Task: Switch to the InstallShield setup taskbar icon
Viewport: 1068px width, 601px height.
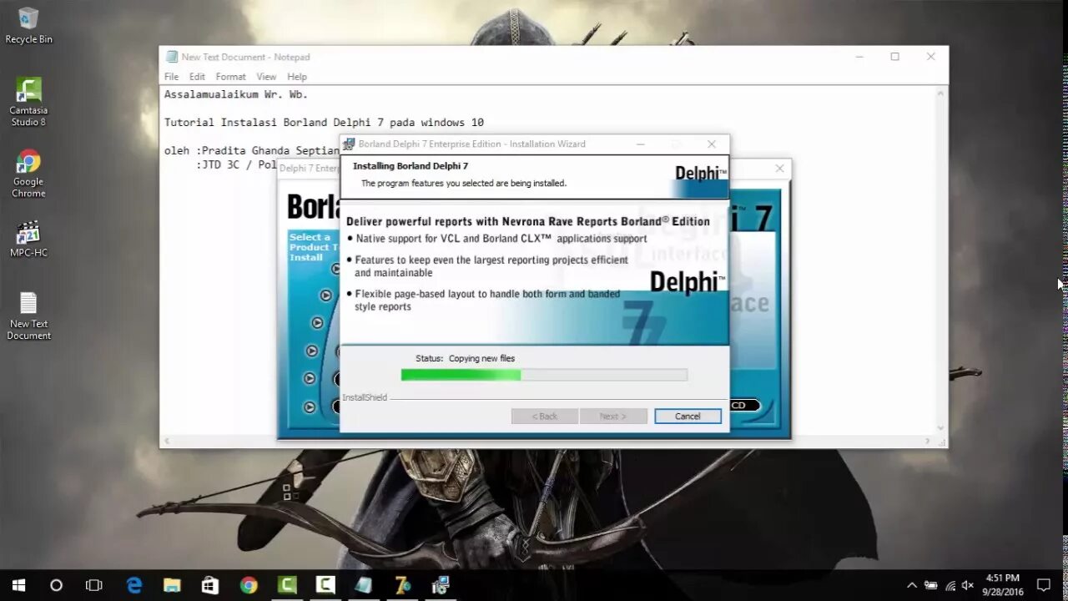Action: coord(441,585)
